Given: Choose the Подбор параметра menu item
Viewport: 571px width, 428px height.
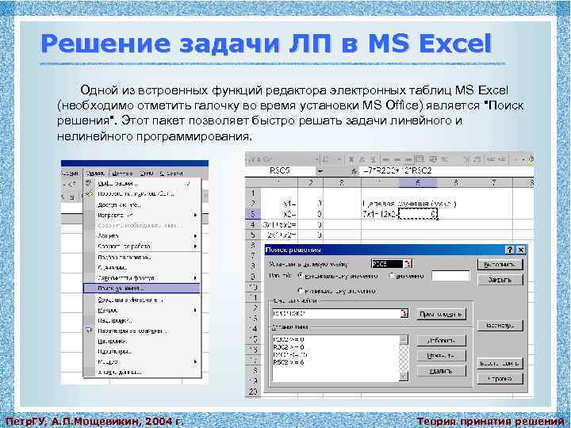Looking at the screenshot, I should click(142, 257).
